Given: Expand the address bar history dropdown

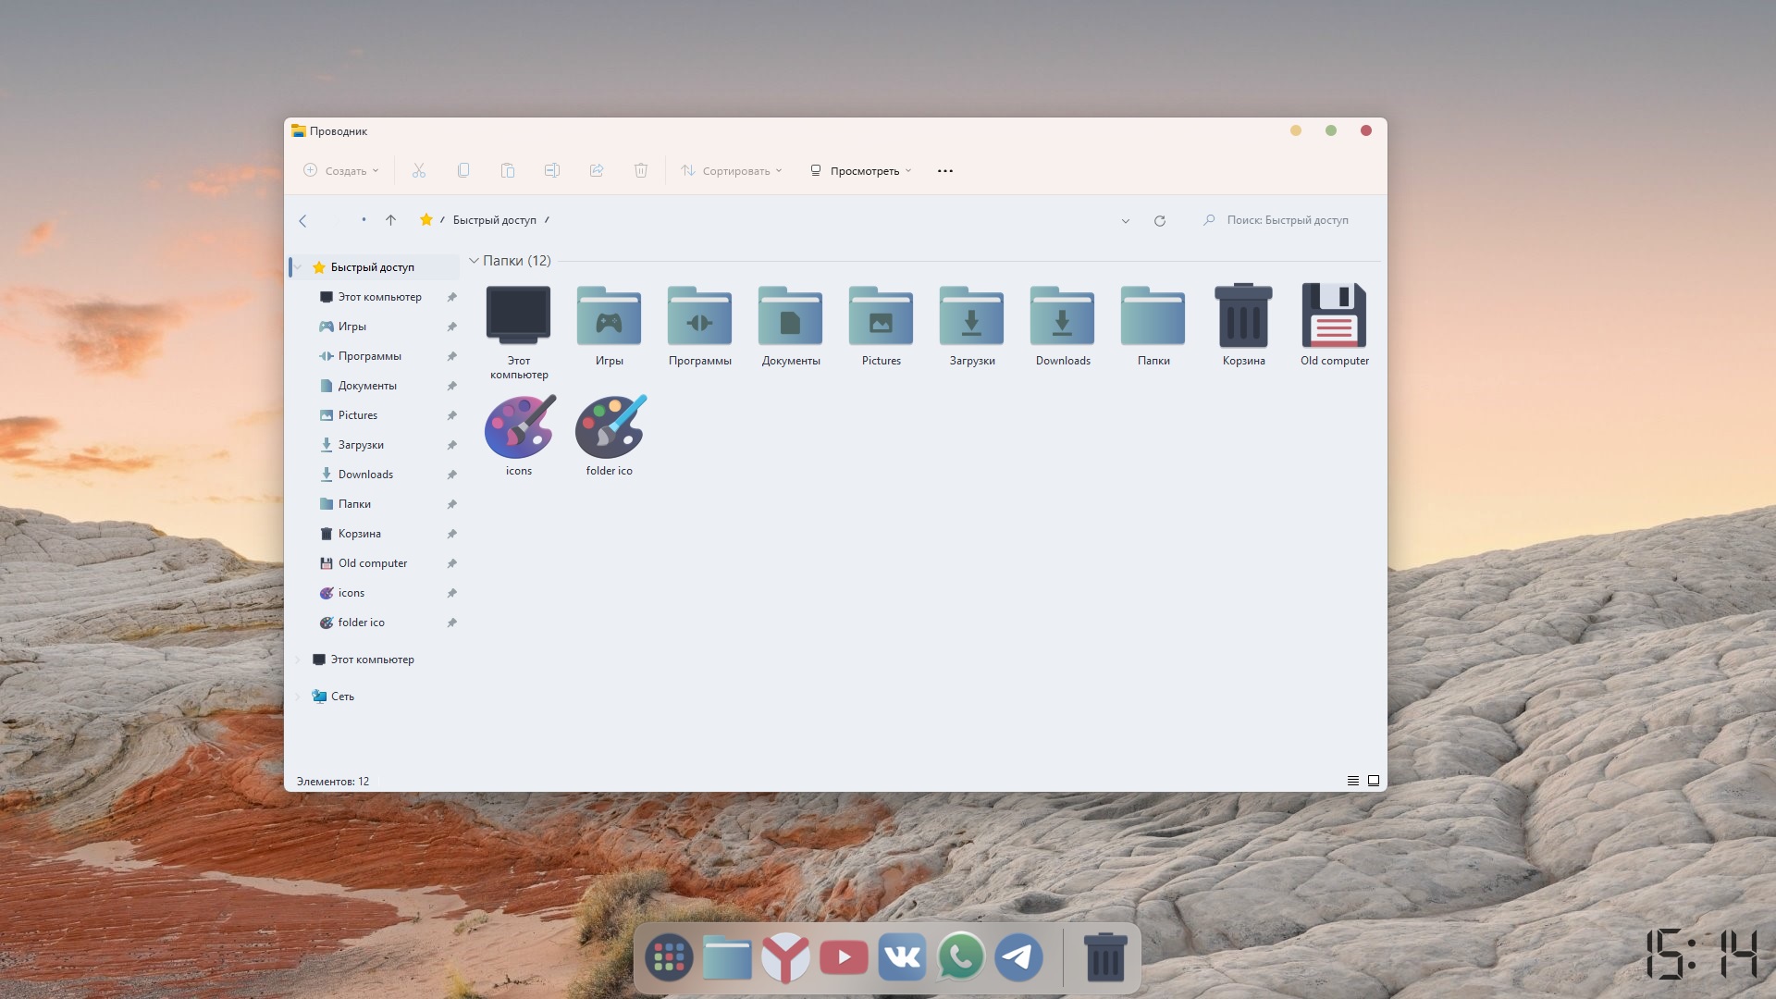Looking at the screenshot, I should point(1125,220).
